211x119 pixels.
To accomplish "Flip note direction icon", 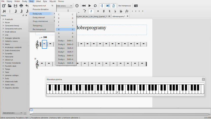I will 127,11.
